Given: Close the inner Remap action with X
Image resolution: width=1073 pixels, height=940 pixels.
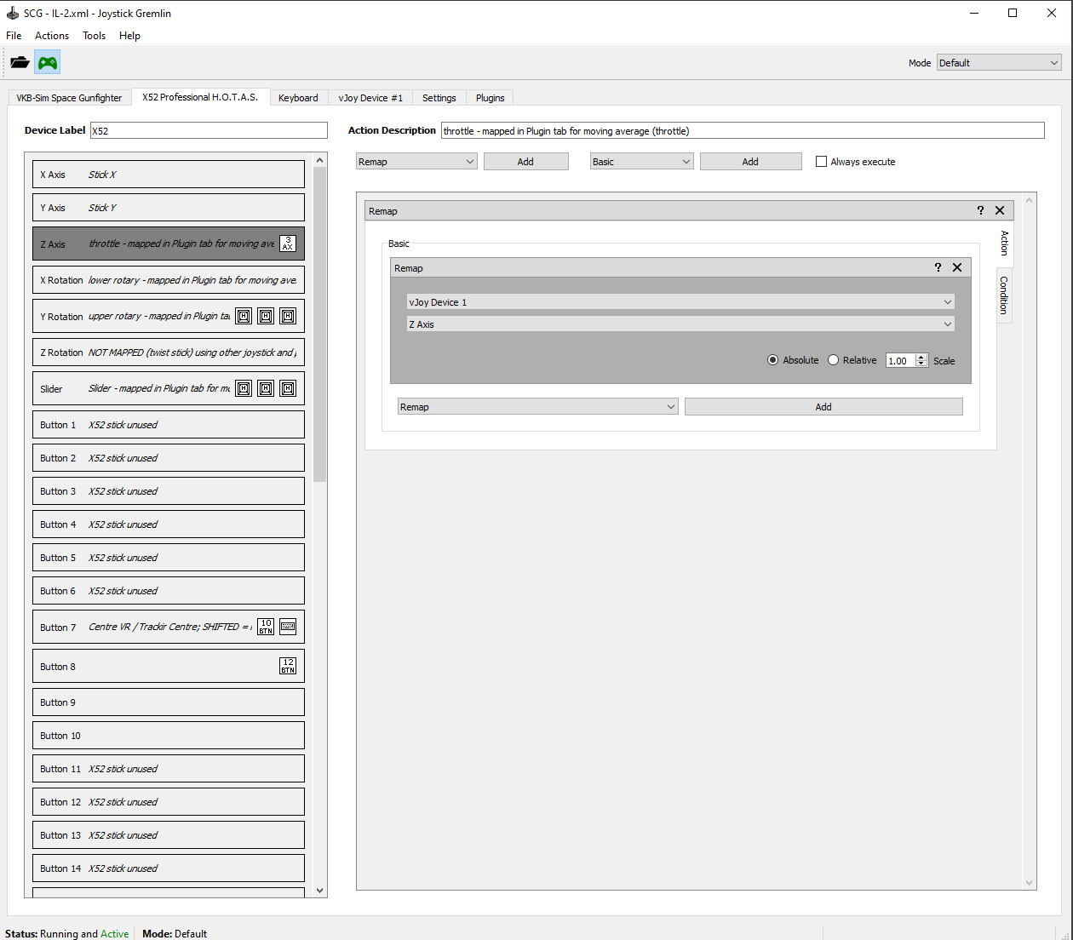Looking at the screenshot, I should [x=957, y=267].
